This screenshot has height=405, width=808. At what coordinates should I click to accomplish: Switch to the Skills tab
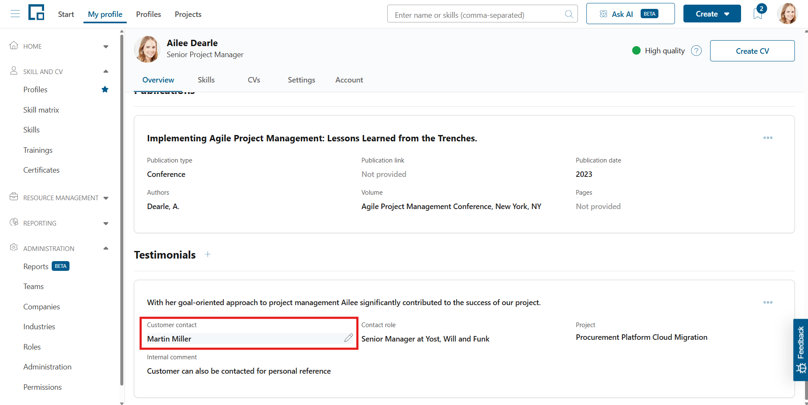click(206, 80)
